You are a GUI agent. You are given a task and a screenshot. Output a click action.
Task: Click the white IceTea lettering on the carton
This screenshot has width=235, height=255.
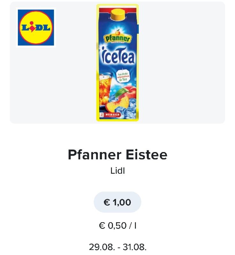click(118, 55)
